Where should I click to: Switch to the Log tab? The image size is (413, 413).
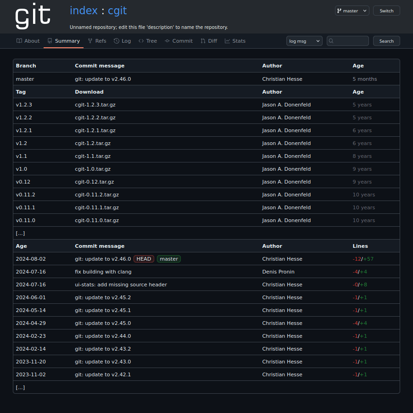coord(122,41)
